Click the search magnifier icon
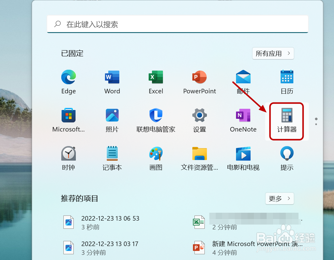 click(58, 24)
